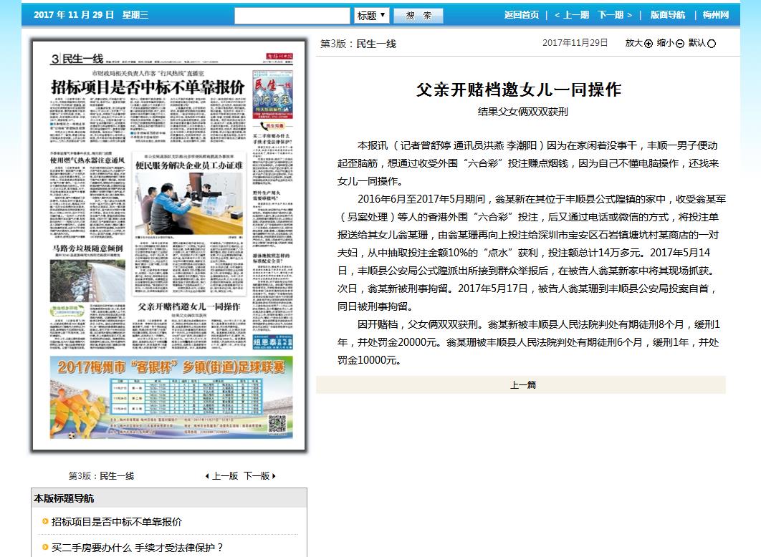Screen dimensions: 761x557
Task: Go to next issue 下一期
Action: click(615, 15)
